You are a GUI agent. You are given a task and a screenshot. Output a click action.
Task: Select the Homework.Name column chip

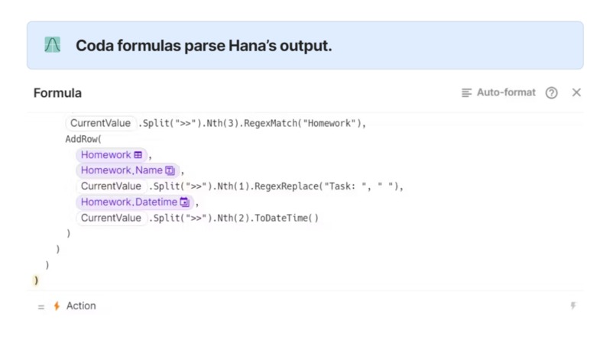(x=128, y=170)
